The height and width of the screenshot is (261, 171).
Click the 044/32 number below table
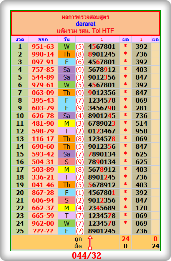[x=86, y=256]
